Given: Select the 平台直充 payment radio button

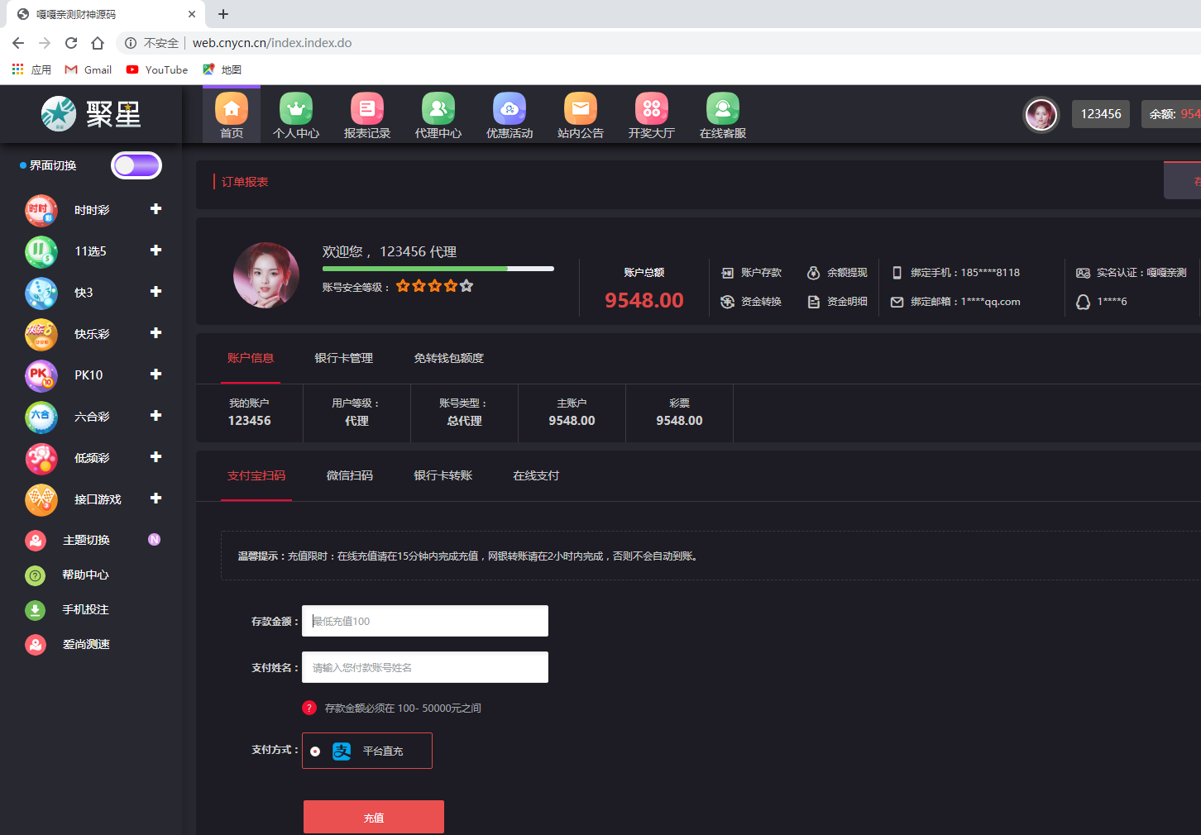Looking at the screenshot, I should tap(315, 751).
